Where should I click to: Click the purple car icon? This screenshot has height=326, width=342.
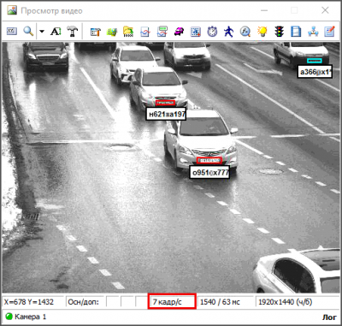[x=179, y=32]
